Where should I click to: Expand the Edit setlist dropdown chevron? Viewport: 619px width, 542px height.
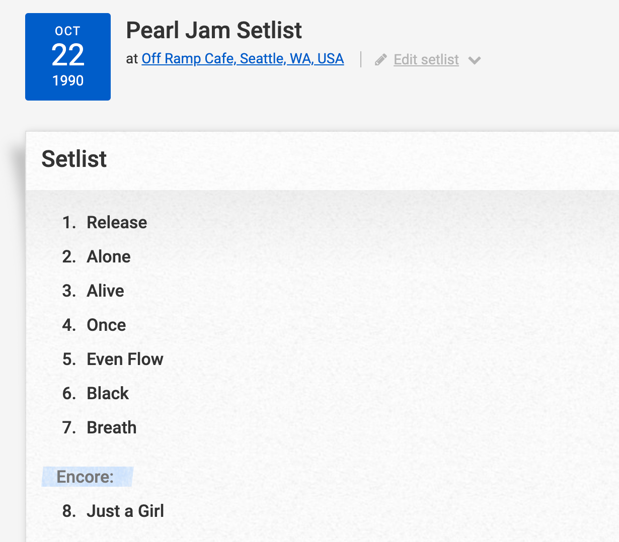(x=475, y=60)
